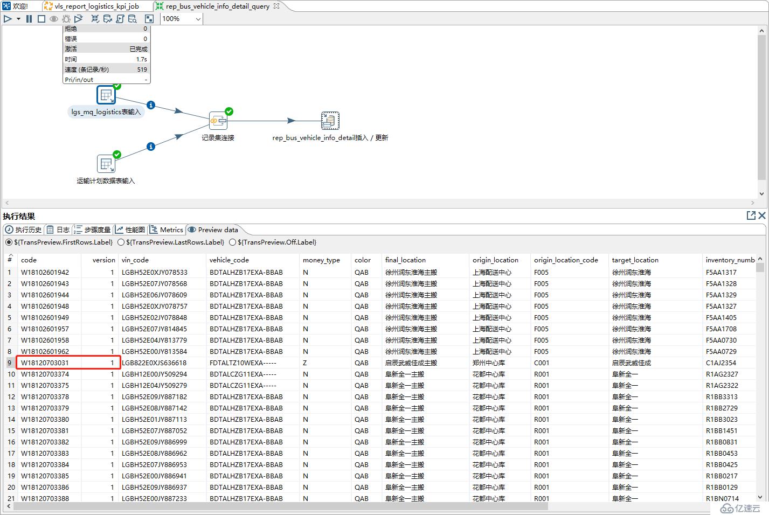
Task: Open the Metrics tab
Action: pos(167,229)
